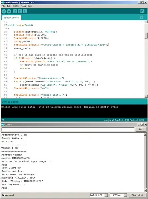Click the "void setup(void)" code line
148x199 pixels.
point(20,25)
